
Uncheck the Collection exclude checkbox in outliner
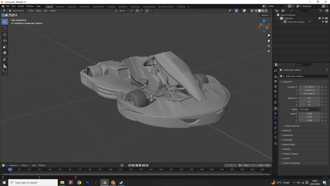click(x=320, y=18)
